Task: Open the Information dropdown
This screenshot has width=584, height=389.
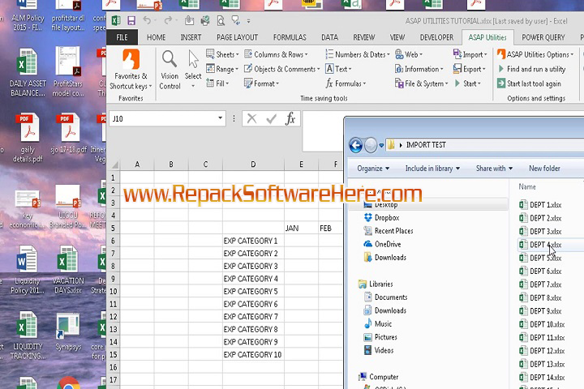Action: [419, 69]
